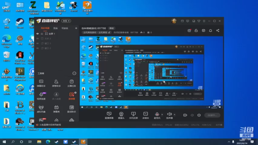Click the feedback chat icon in title bar
This screenshot has height=145, width=258.
pos(188,21)
